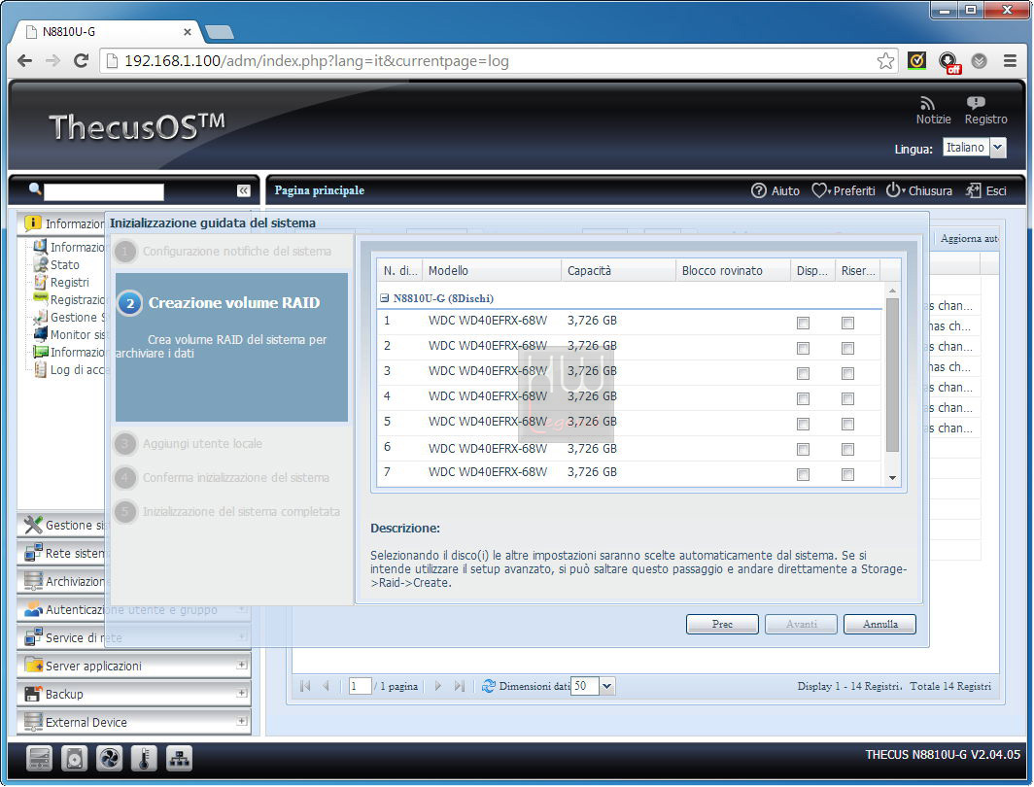Image resolution: width=1034 pixels, height=787 pixels.
Task: Tick the Disp. checkbox for disk 5
Action: pyautogui.click(x=803, y=424)
